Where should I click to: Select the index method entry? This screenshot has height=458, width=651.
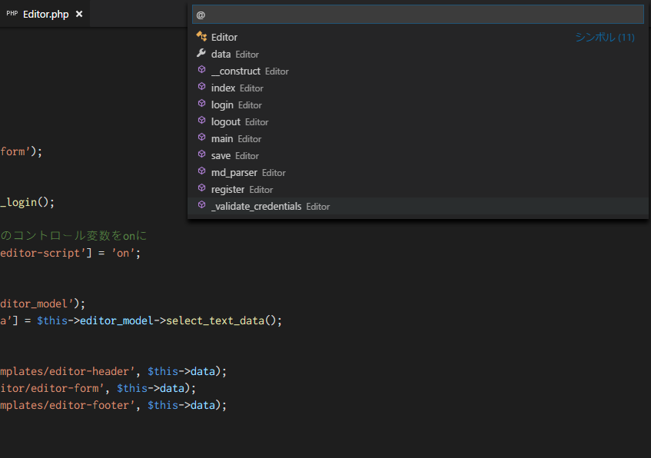(x=417, y=88)
